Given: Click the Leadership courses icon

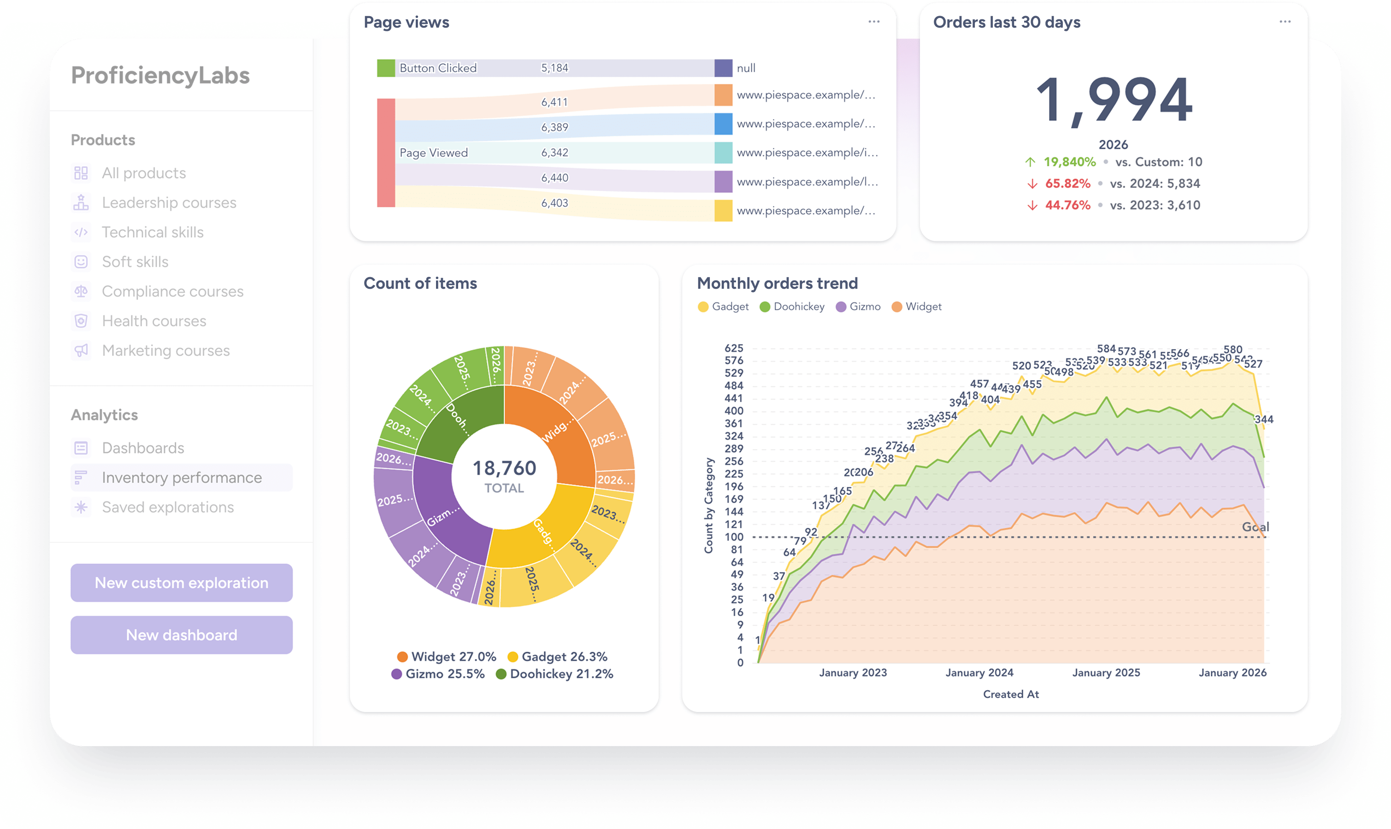Looking at the screenshot, I should 82,202.
